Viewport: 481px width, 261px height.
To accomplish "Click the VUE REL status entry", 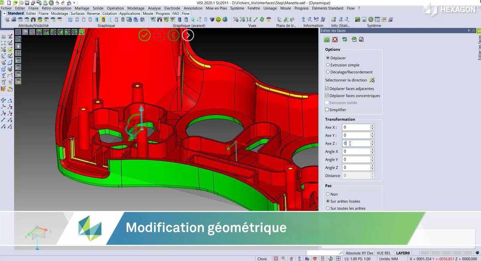I will pos(384,253).
